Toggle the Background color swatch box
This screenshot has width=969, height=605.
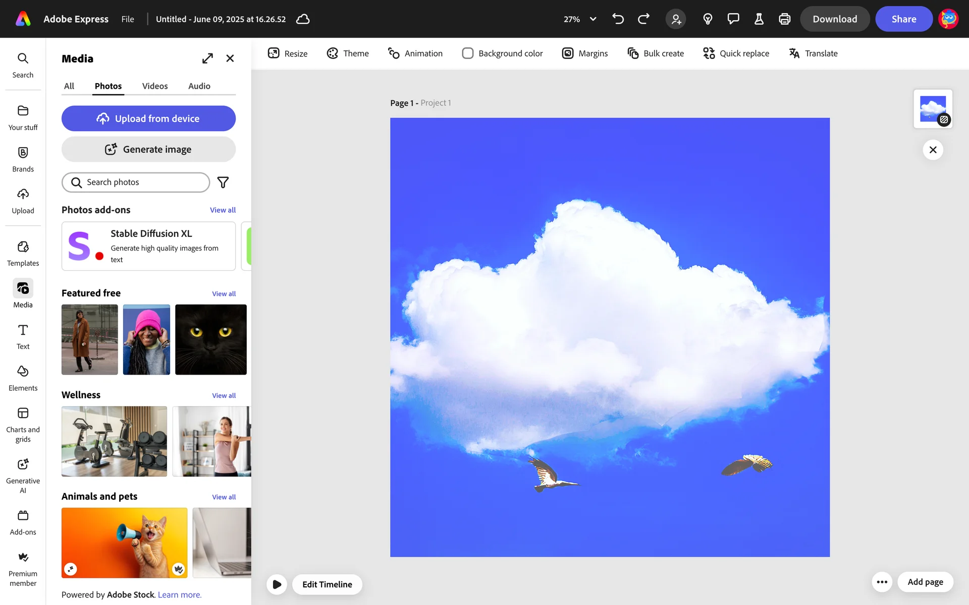tap(467, 53)
